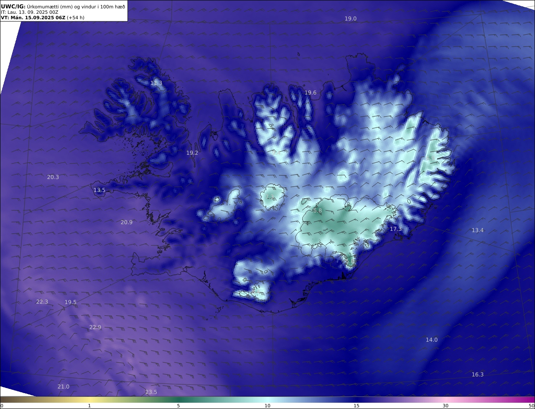Click the UWC/IG map title line
Screen dimensions: 535x409
pyautogui.click(x=63, y=6)
